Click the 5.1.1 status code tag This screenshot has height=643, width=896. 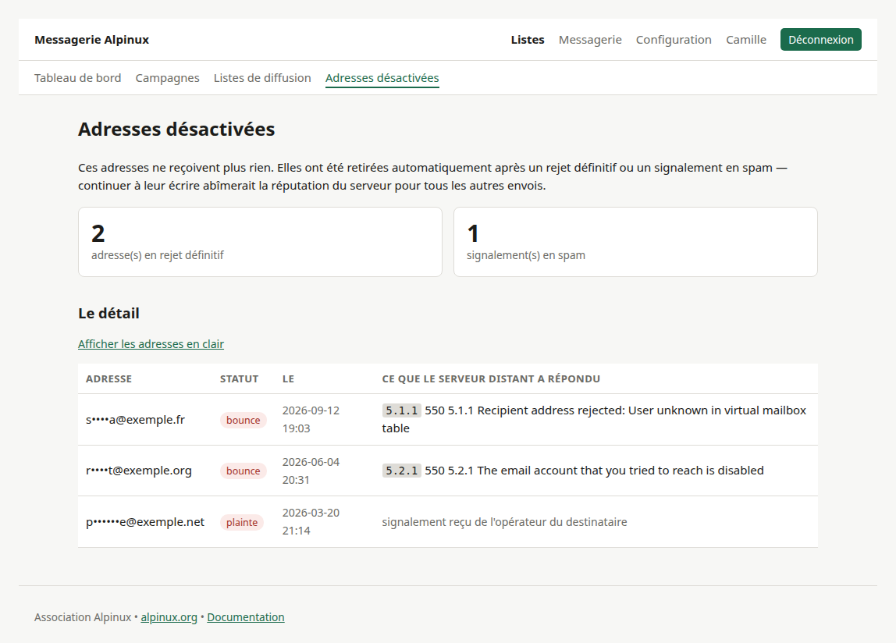pyautogui.click(x=401, y=410)
